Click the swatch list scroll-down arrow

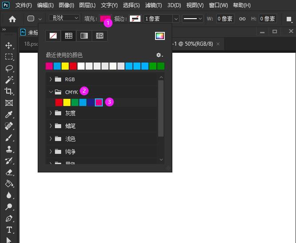click(161, 160)
